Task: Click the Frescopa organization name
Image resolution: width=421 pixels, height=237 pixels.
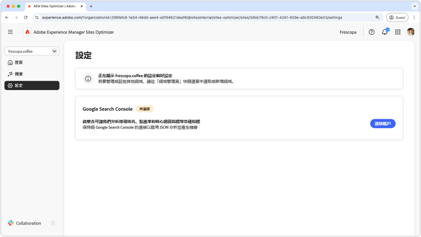Action: coord(348,32)
